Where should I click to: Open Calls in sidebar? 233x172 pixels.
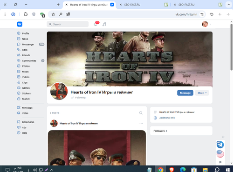point(25,50)
